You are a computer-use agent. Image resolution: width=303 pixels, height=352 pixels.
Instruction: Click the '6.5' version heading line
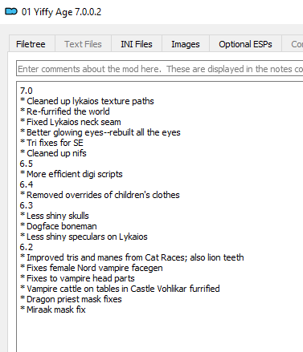coord(27,164)
